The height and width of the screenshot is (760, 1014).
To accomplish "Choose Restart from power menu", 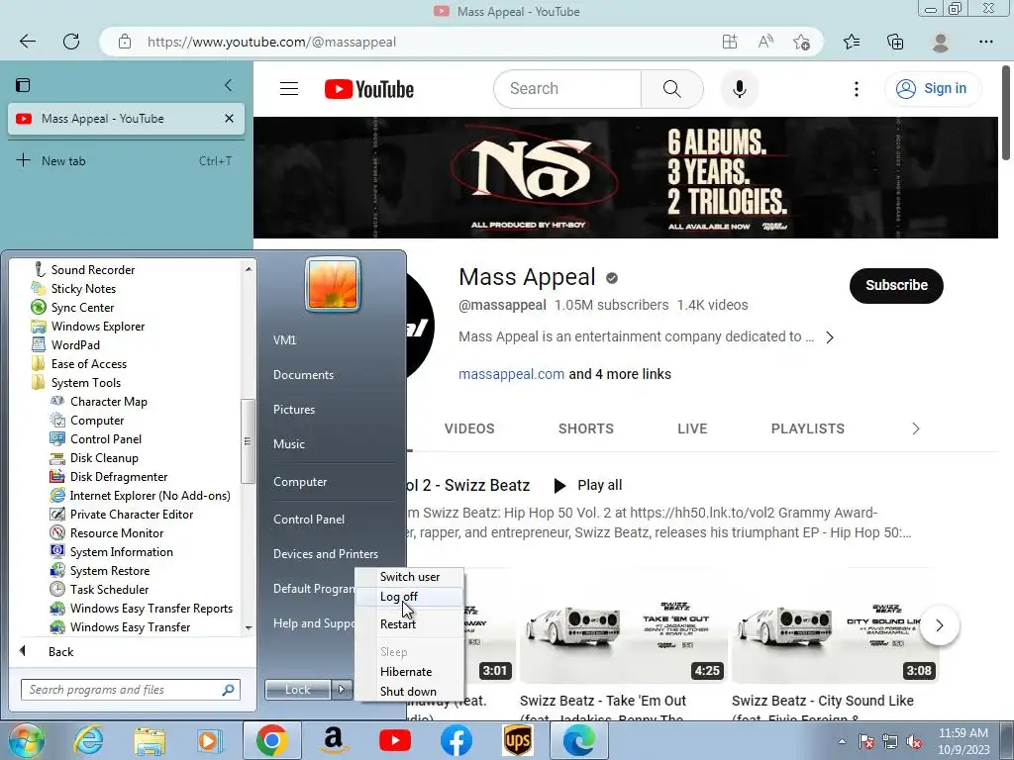I will (409, 624).
